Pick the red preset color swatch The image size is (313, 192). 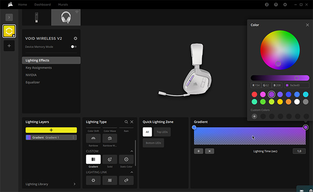tap(254, 94)
